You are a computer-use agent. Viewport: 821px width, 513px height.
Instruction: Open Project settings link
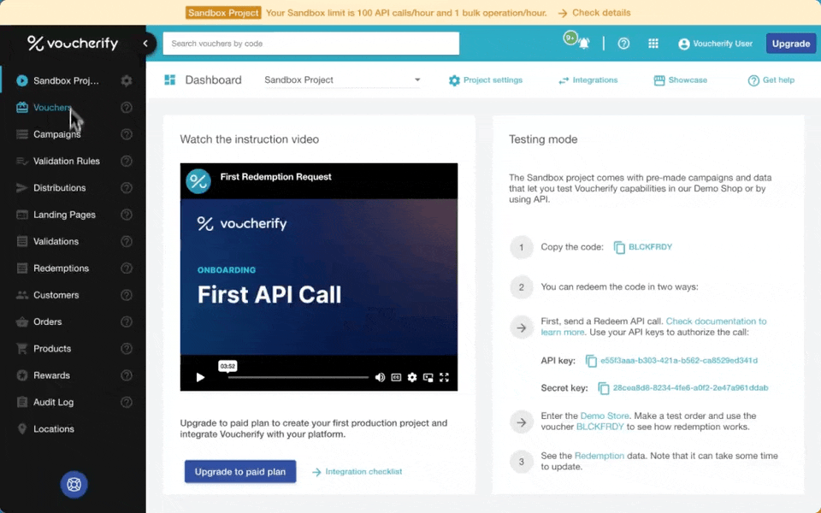pyautogui.click(x=486, y=80)
